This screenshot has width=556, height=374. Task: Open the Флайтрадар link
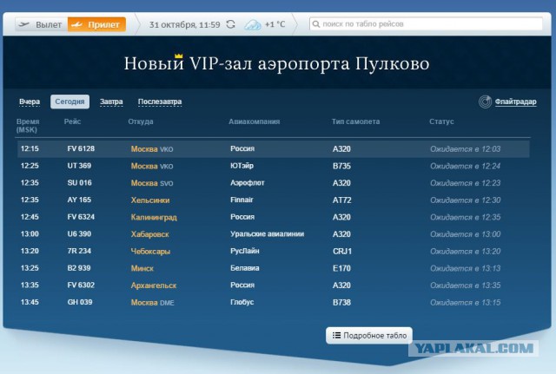515,102
